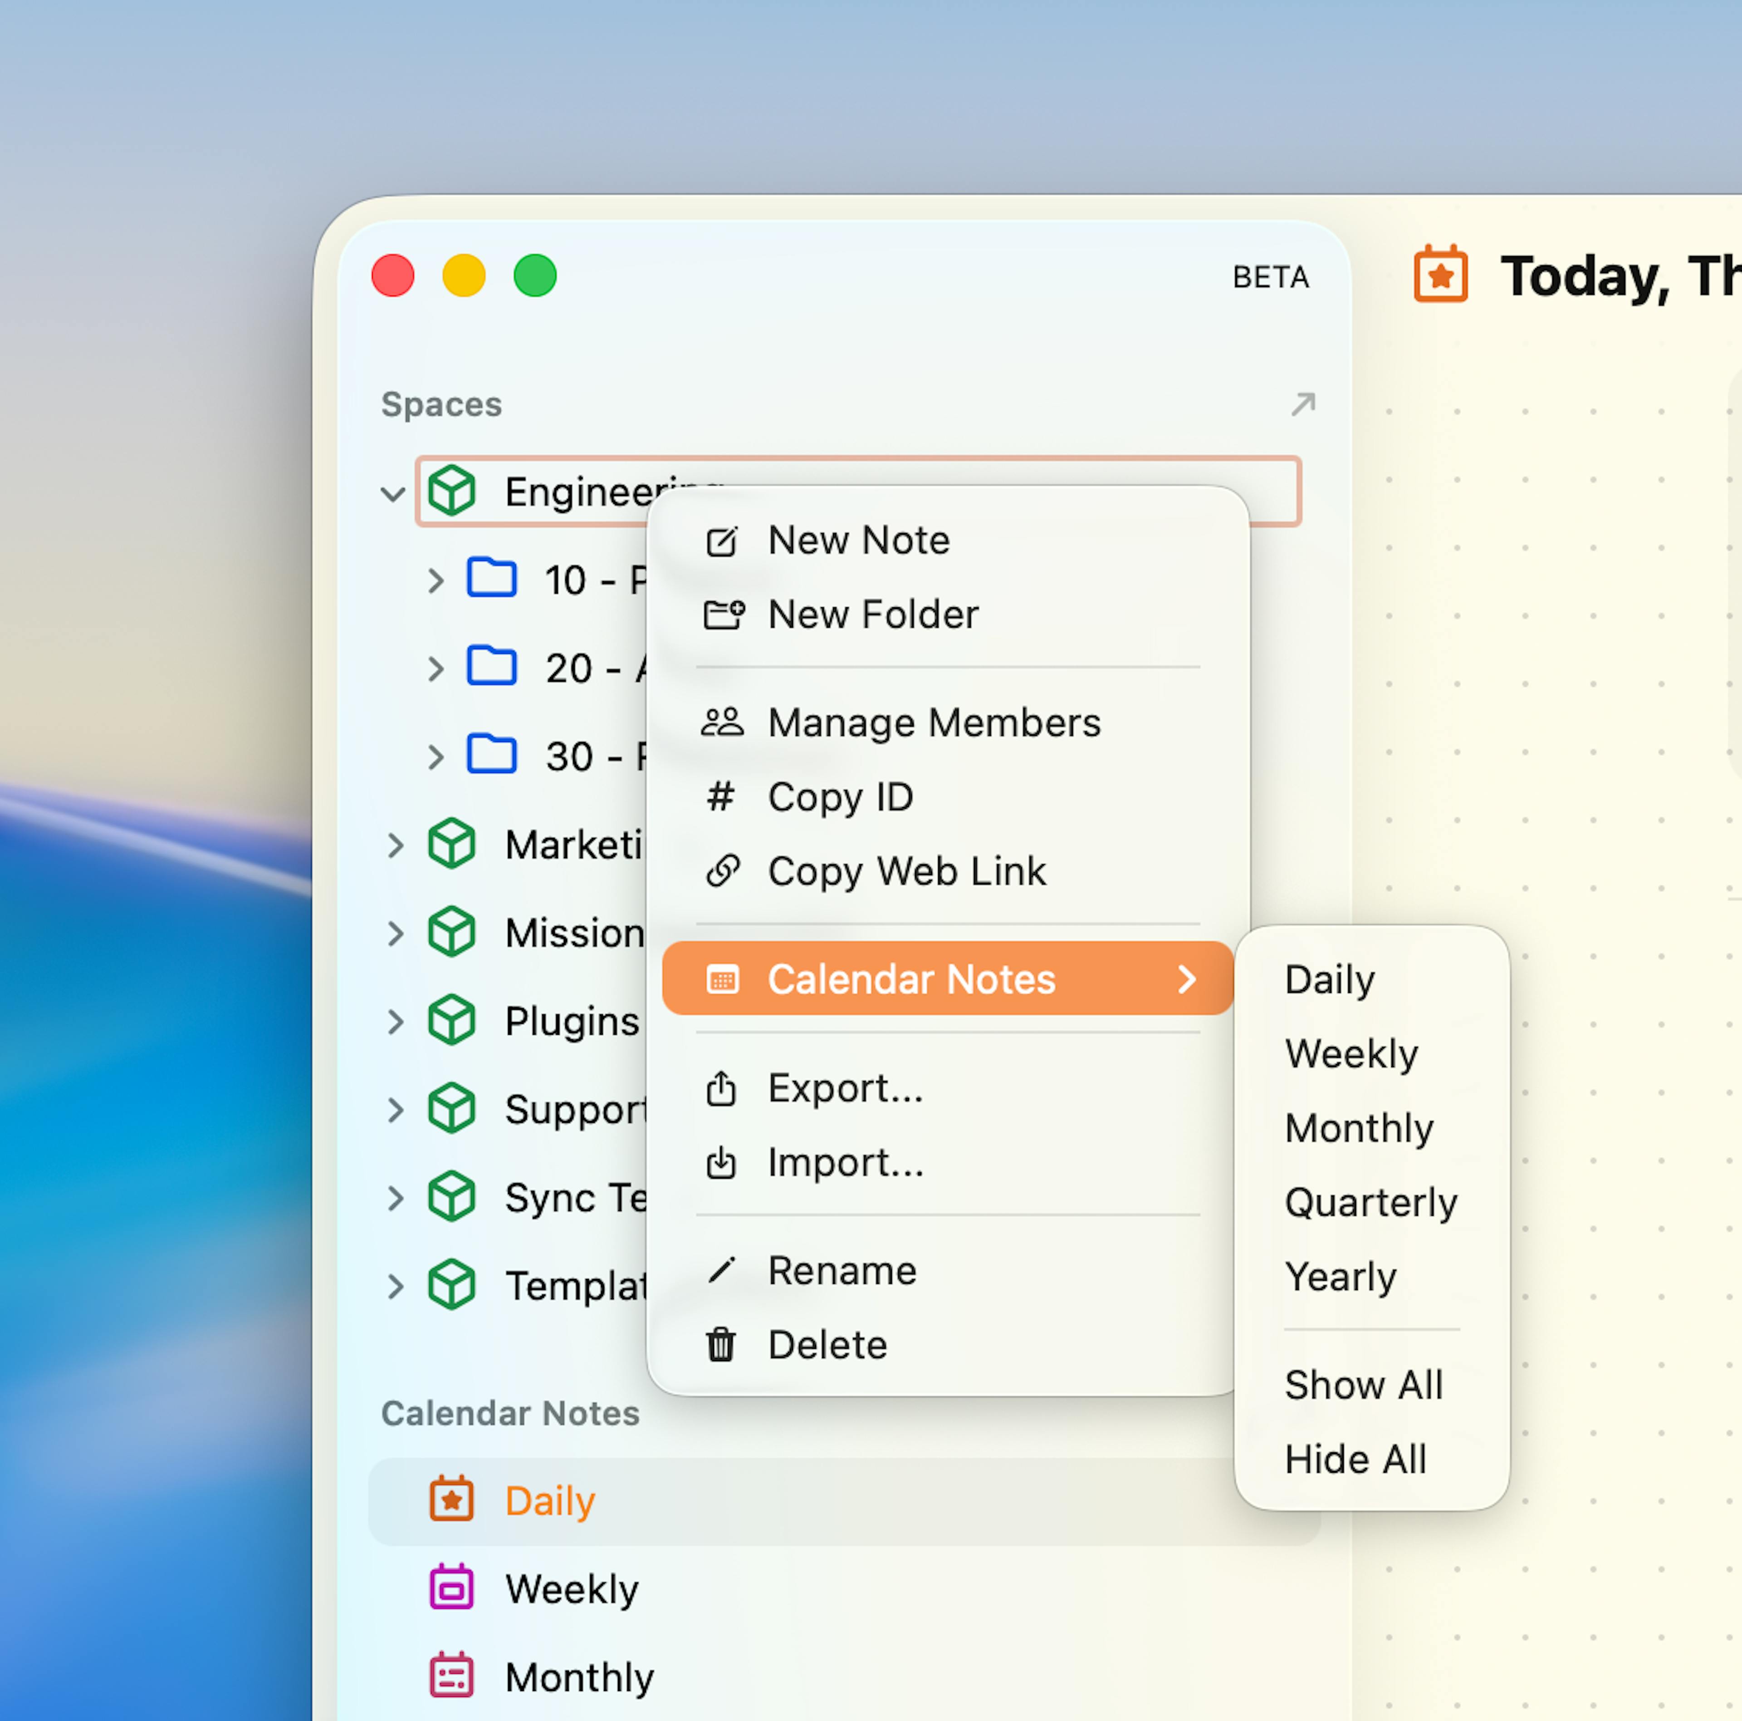Toggle Quarterly in Calendar Notes submenu
Viewport: 1742px width, 1721px height.
pos(1370,1202)
